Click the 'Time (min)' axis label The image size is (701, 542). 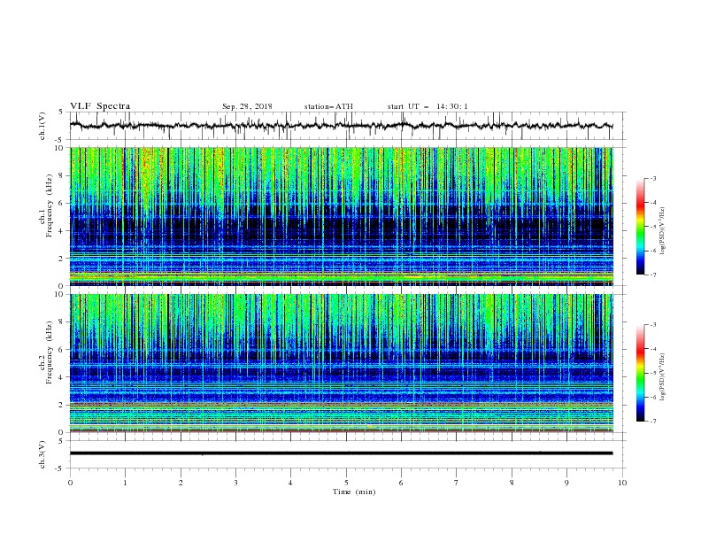[x=354, y=492]
